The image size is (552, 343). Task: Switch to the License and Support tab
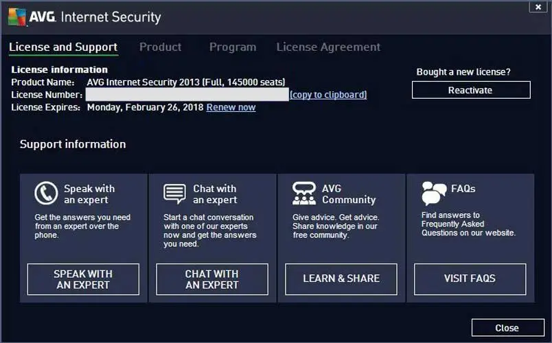pos(63,47)
